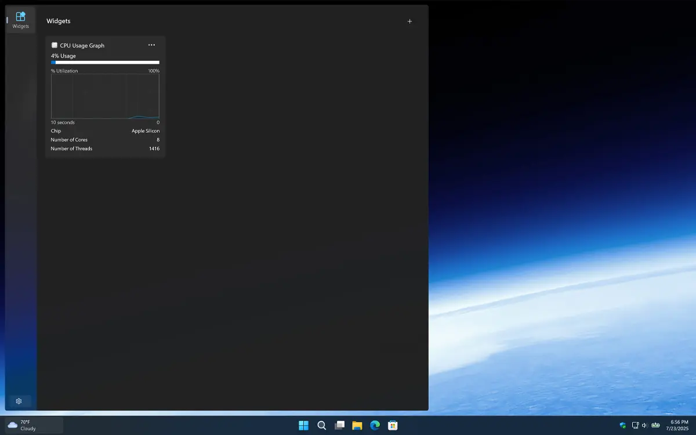Select the Widgets icon in the sidebar

click(x=21, y=20)
